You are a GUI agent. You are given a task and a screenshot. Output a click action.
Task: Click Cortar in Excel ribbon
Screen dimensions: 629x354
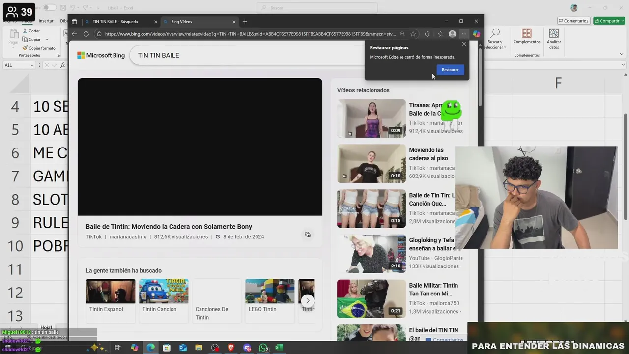point(31,31)
